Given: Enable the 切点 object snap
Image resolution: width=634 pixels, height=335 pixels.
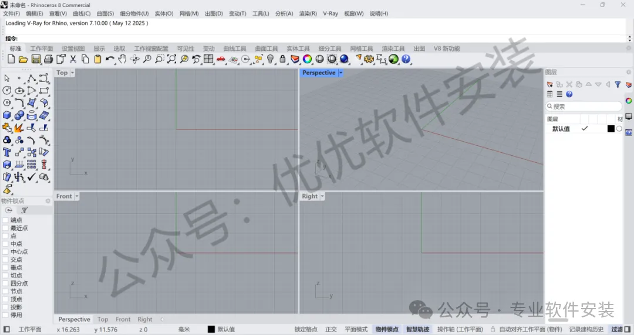Looking at the screenshot, I should point(6,275).
